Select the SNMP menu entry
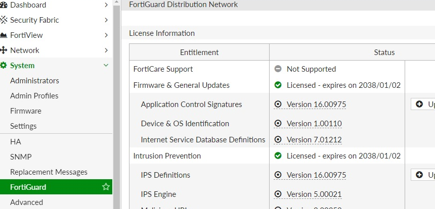This screenshot has height=209, width=435. [21, 157]
